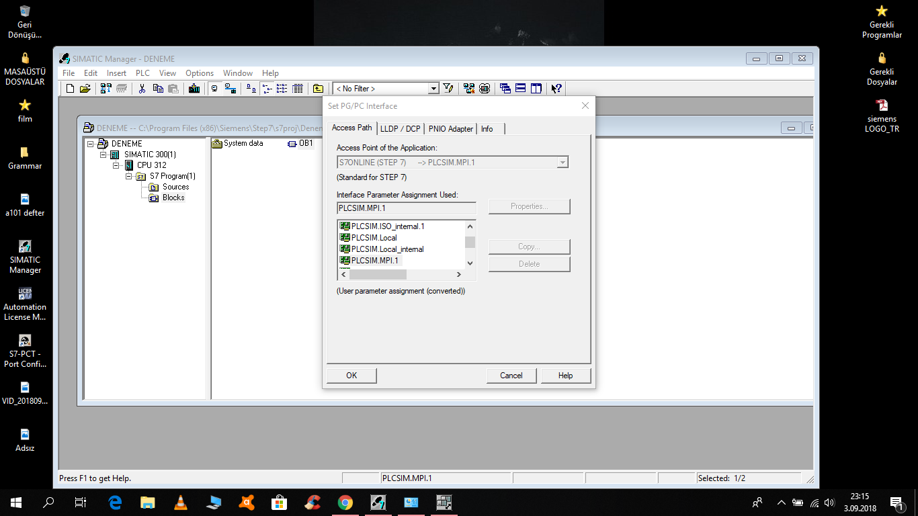Switch to List view

tap(282, 89)
